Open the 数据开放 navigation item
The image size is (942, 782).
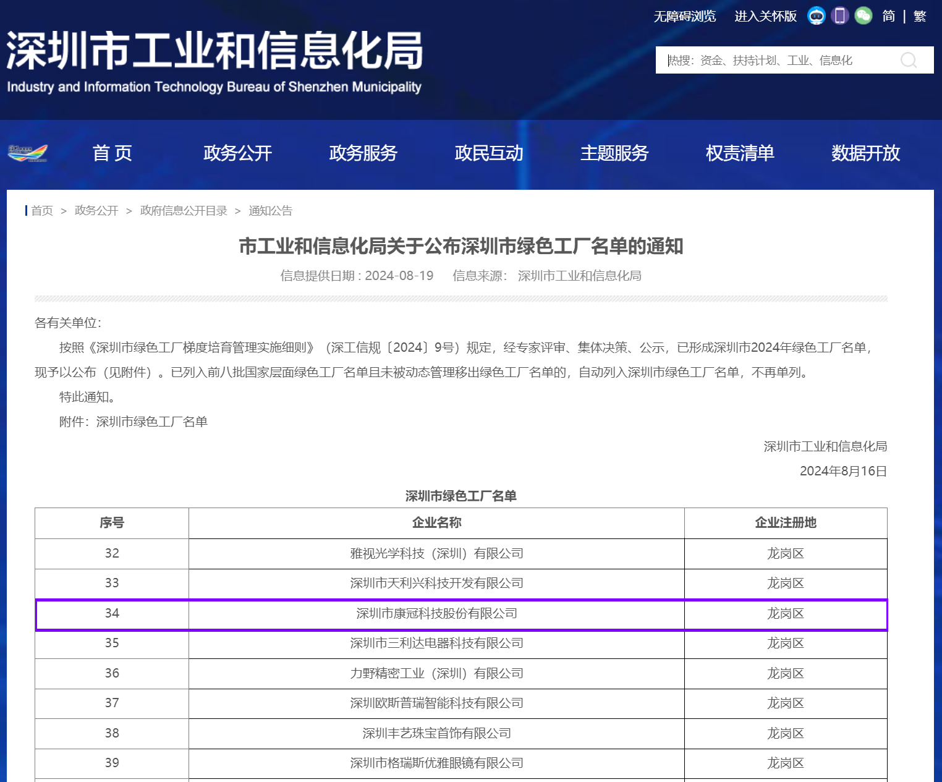pyautogui.click(x=865, y=153)
